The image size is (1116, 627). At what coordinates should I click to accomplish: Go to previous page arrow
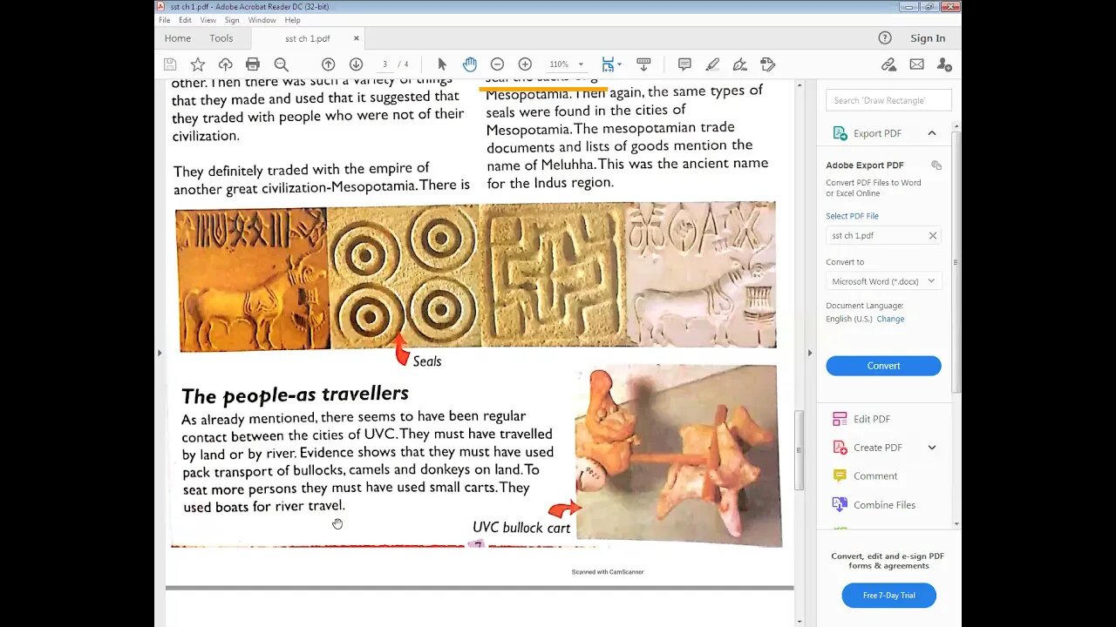click(328, 64)
